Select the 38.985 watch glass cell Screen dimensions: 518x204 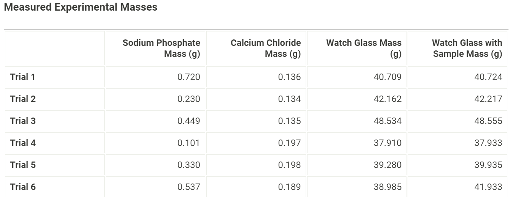(x=387, y=187)
